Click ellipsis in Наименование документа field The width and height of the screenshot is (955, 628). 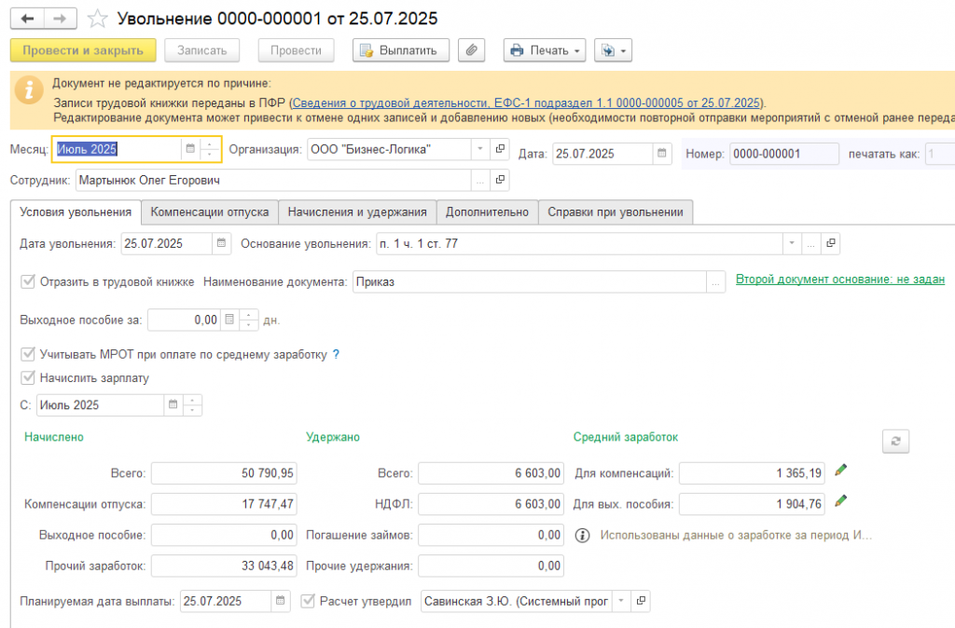click(x=715, y=282)
